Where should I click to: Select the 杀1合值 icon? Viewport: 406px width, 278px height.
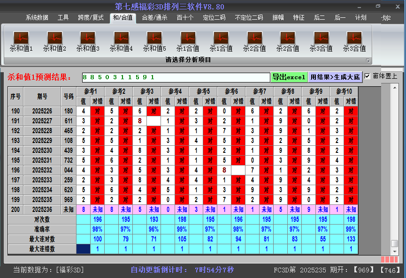tap(188, 38)
